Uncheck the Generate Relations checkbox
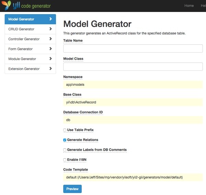Viewport: 206px width, 195px height. (x=65, y=140)
